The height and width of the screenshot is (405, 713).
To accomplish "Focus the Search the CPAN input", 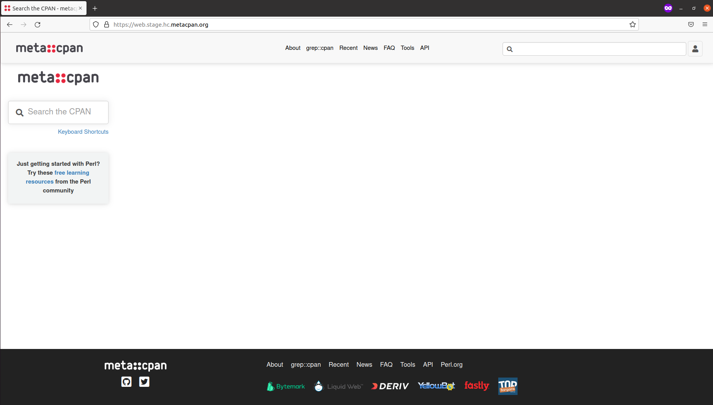I will coord(58,112).
